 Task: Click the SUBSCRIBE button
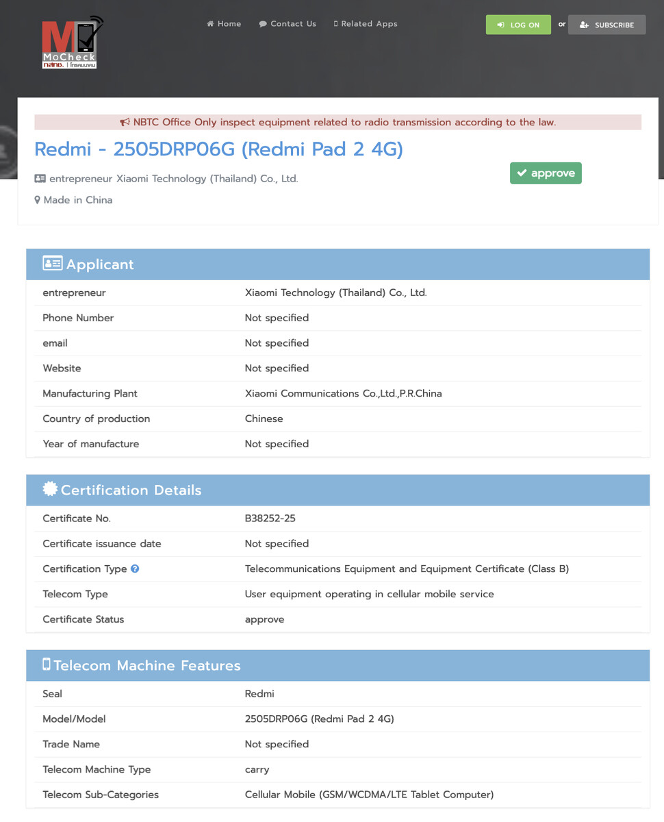(x=606, y=25)
